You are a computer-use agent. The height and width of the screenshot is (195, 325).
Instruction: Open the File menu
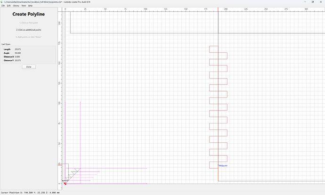(3, 6)
